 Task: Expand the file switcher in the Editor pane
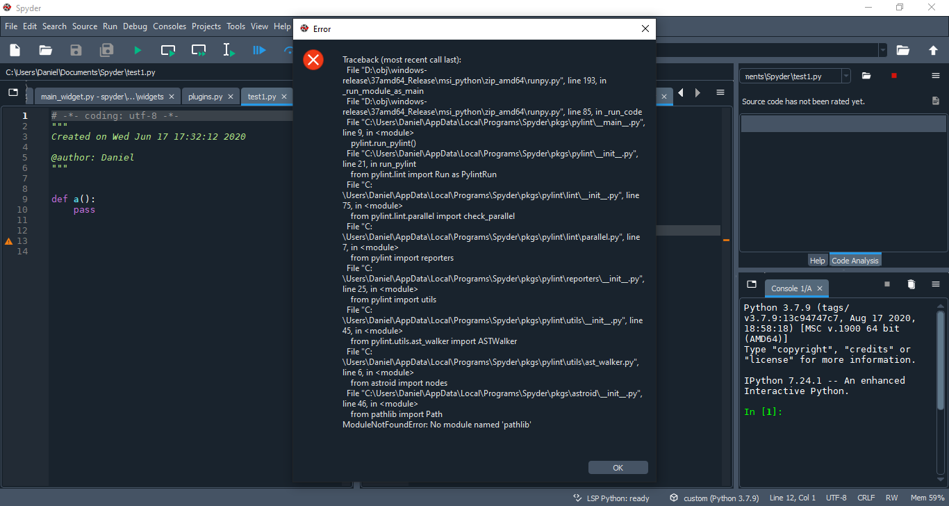[13, 92]
